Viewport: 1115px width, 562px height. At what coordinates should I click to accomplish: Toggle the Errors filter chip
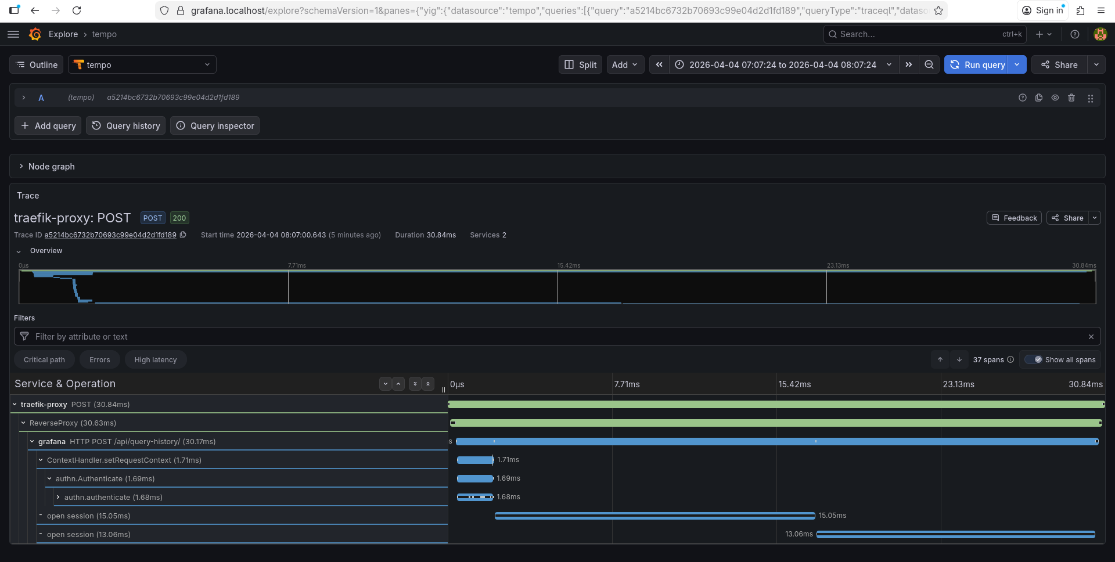99,359
